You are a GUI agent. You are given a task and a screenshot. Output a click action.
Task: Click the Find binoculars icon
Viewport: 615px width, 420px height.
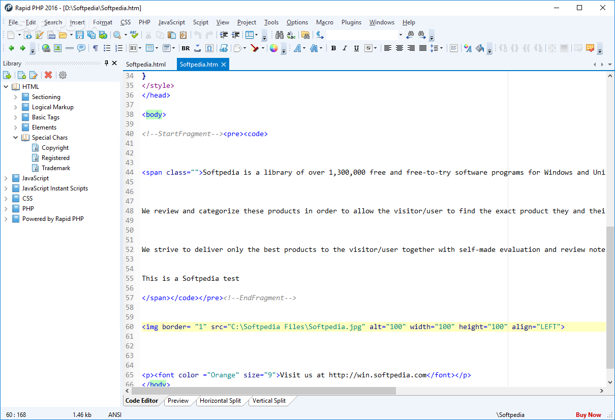[x=280, y=35]
